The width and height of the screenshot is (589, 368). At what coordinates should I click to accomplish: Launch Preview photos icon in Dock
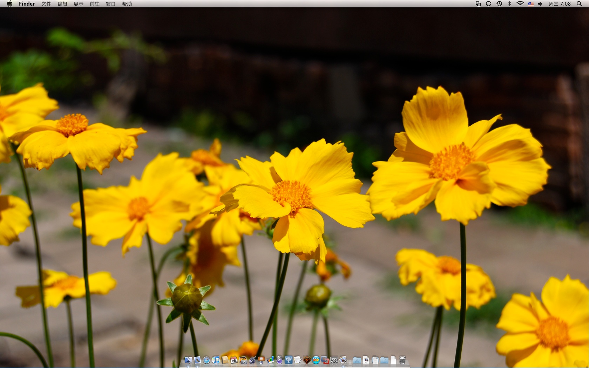point(343,360)
